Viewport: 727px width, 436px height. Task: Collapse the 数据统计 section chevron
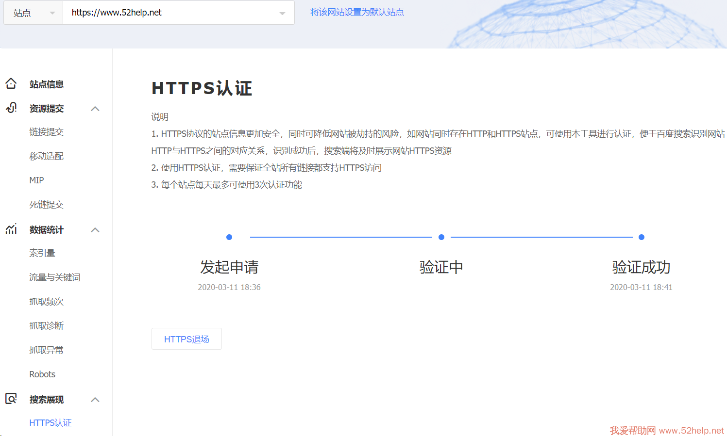95,230
